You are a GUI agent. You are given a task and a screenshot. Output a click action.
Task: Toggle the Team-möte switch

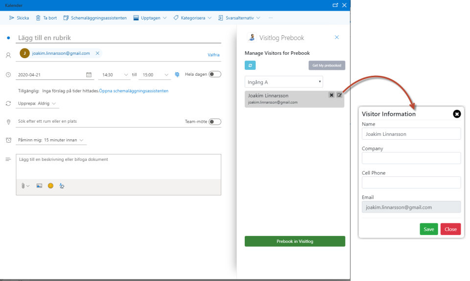[215, 122]
